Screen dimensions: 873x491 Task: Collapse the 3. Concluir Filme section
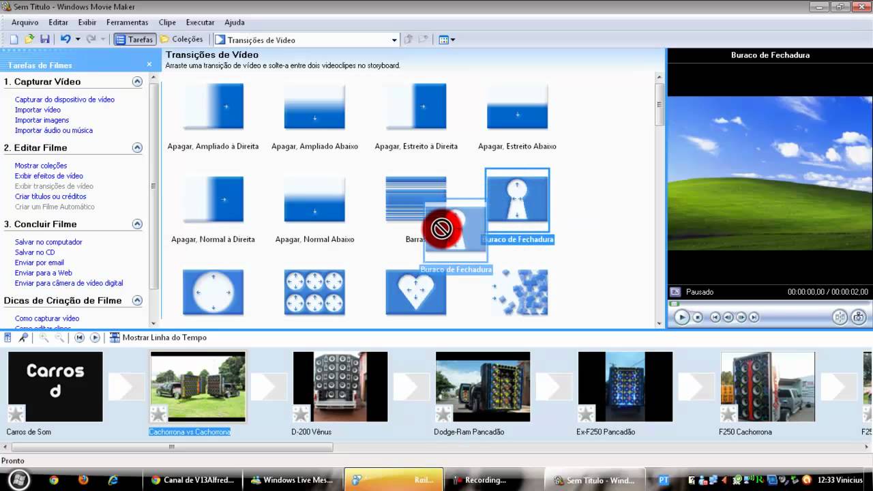(x=137, y=224)
